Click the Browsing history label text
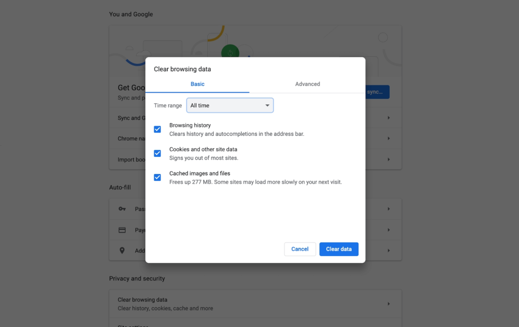 190,126
